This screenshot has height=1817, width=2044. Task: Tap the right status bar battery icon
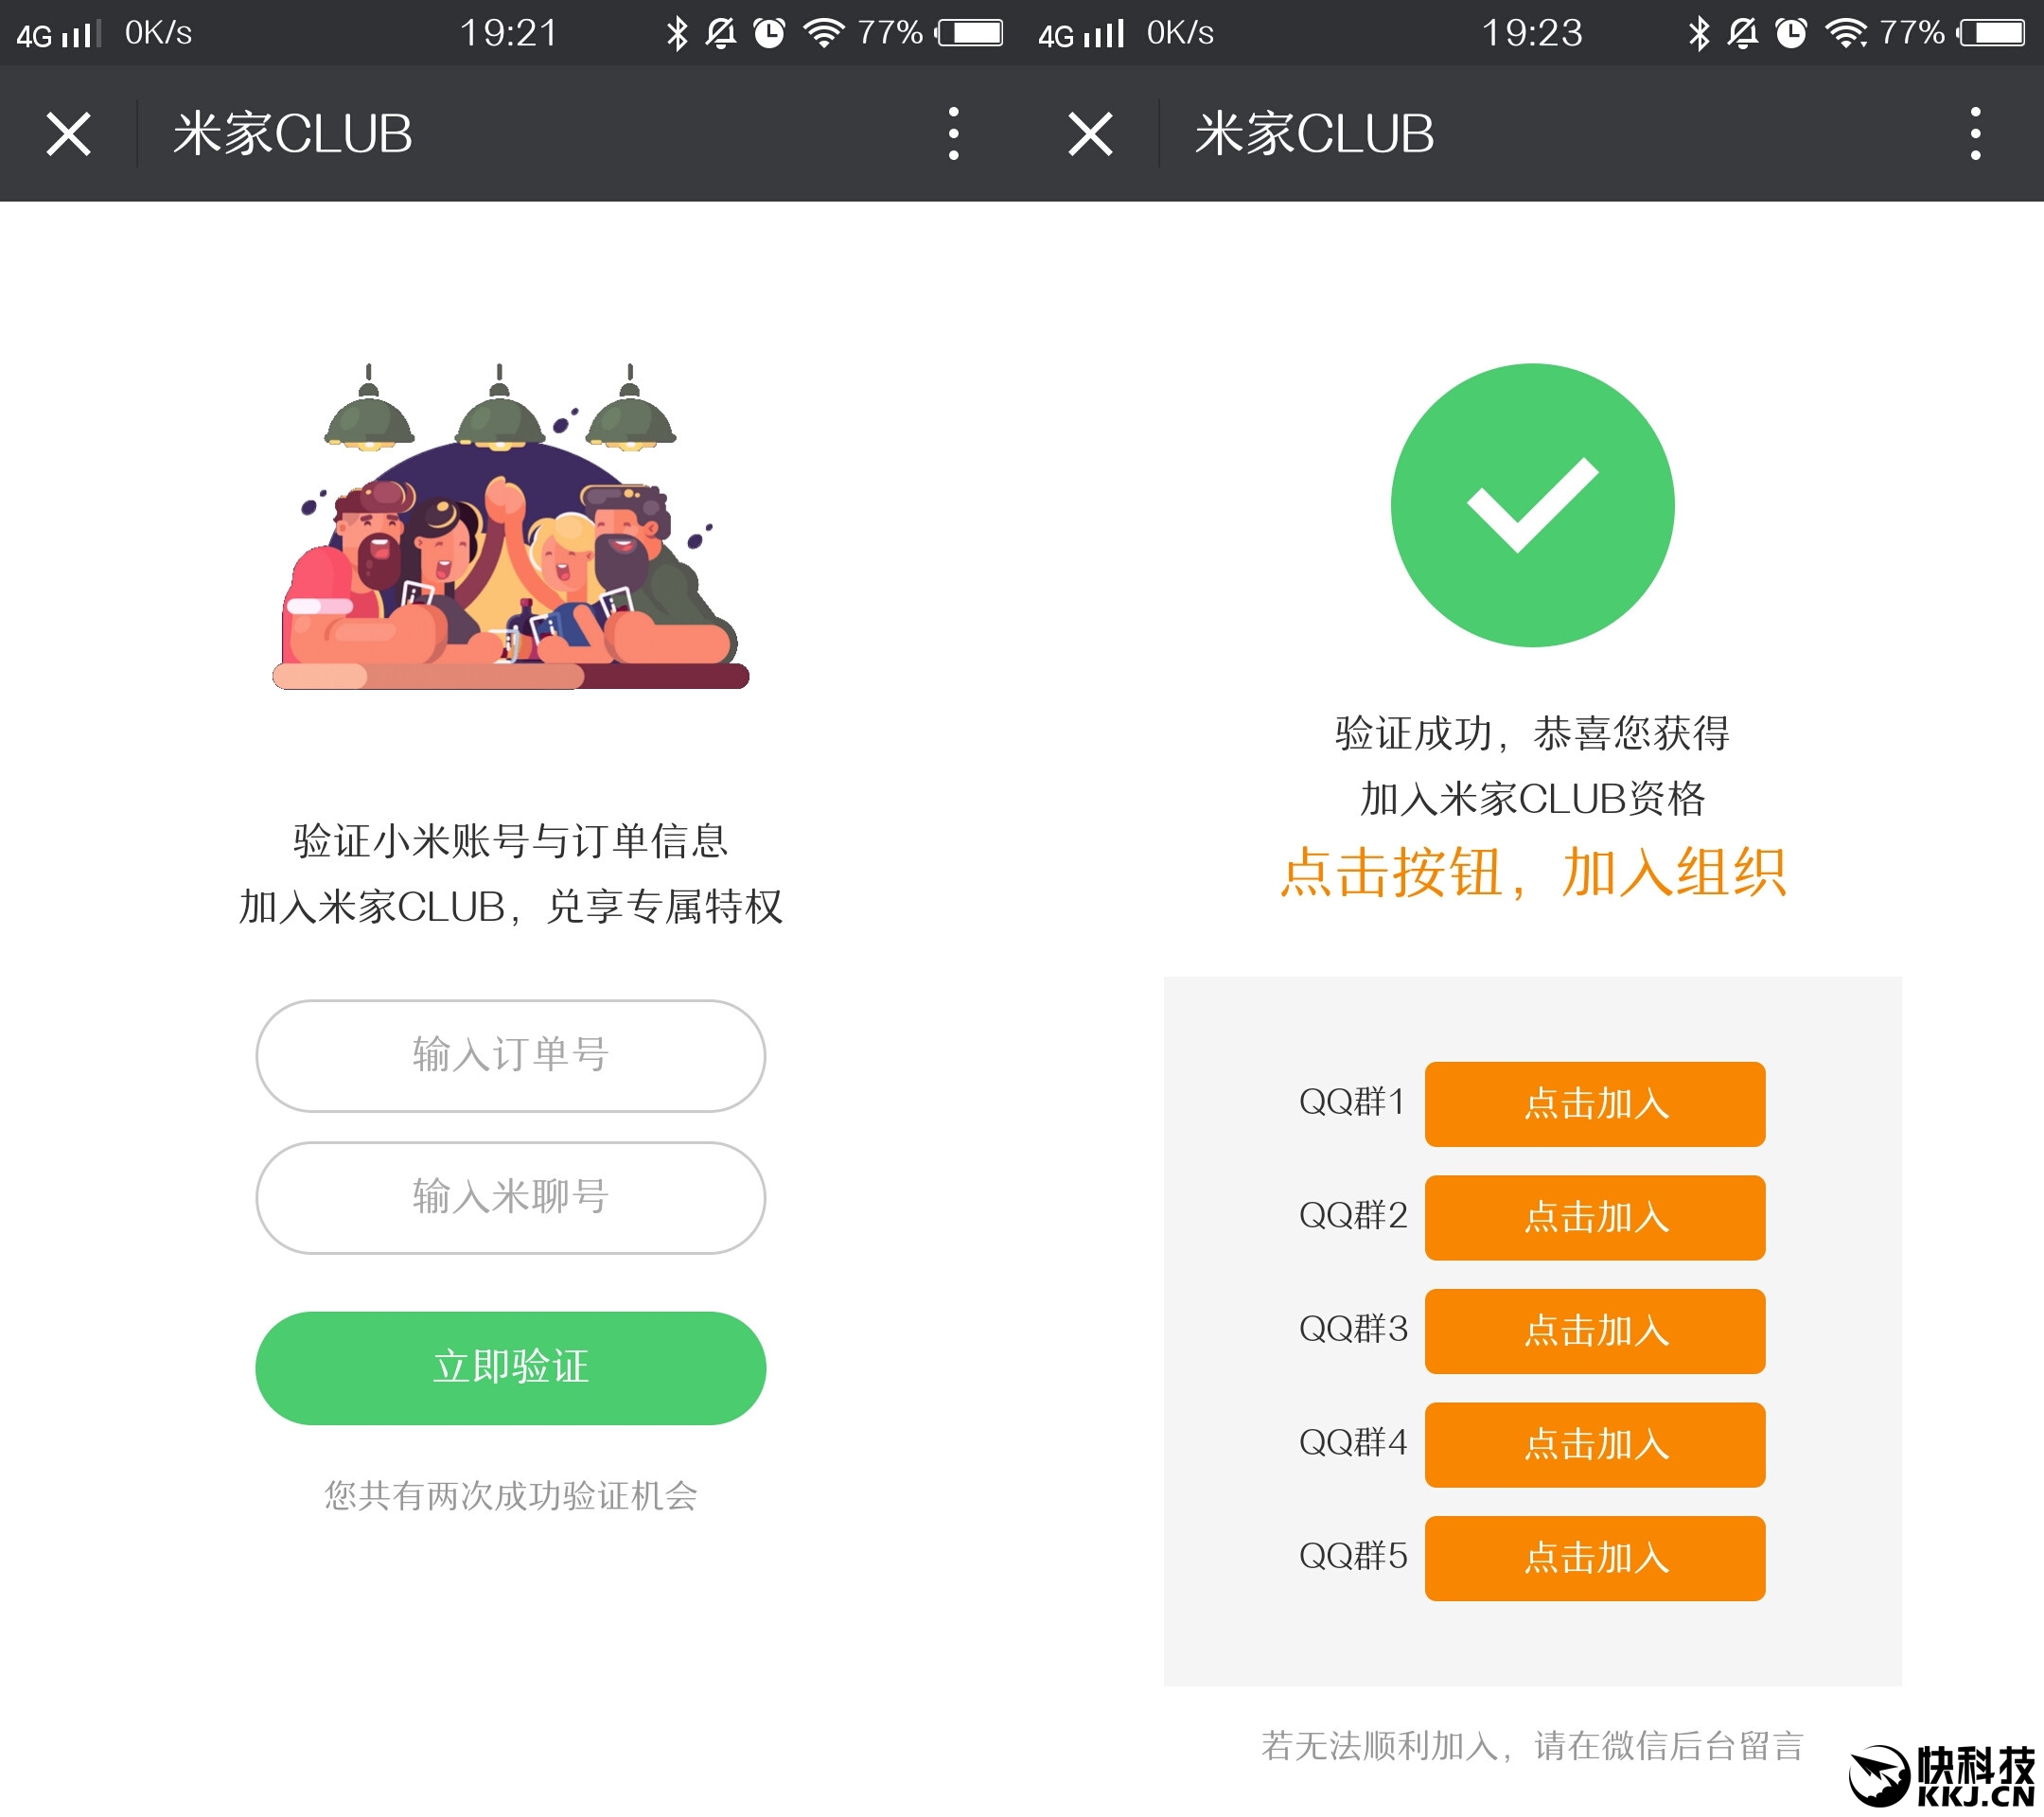pos(1992,33)
